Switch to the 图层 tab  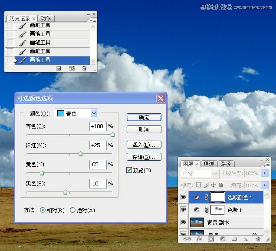click(x=188, y=164)
